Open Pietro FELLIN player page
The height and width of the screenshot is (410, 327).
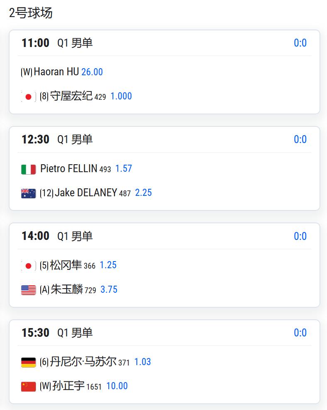pos(68,168)
